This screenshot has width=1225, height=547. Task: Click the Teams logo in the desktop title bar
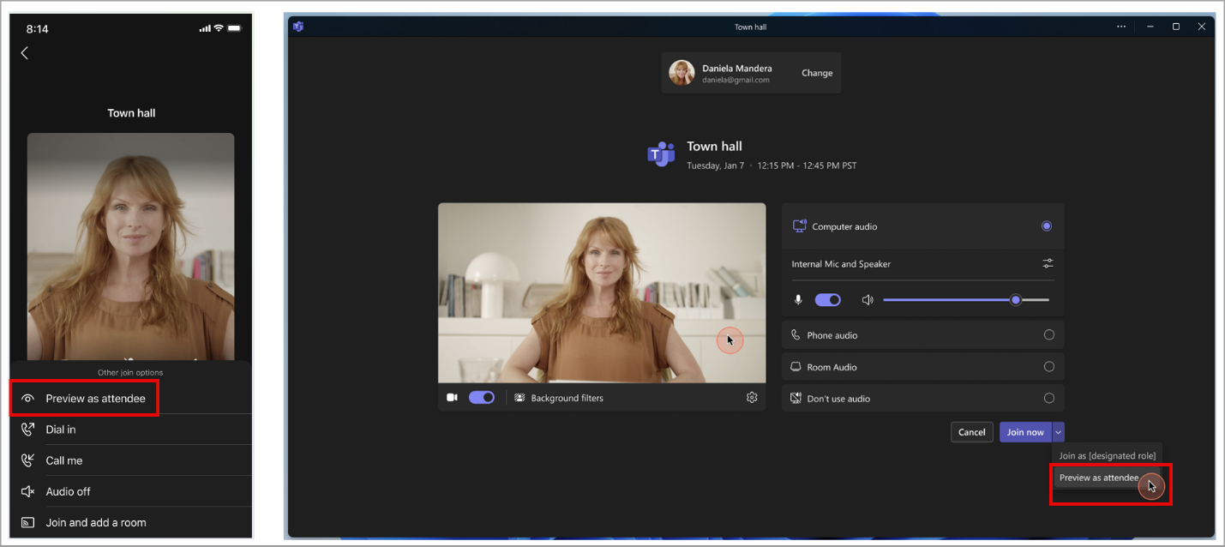click(298, 27)
